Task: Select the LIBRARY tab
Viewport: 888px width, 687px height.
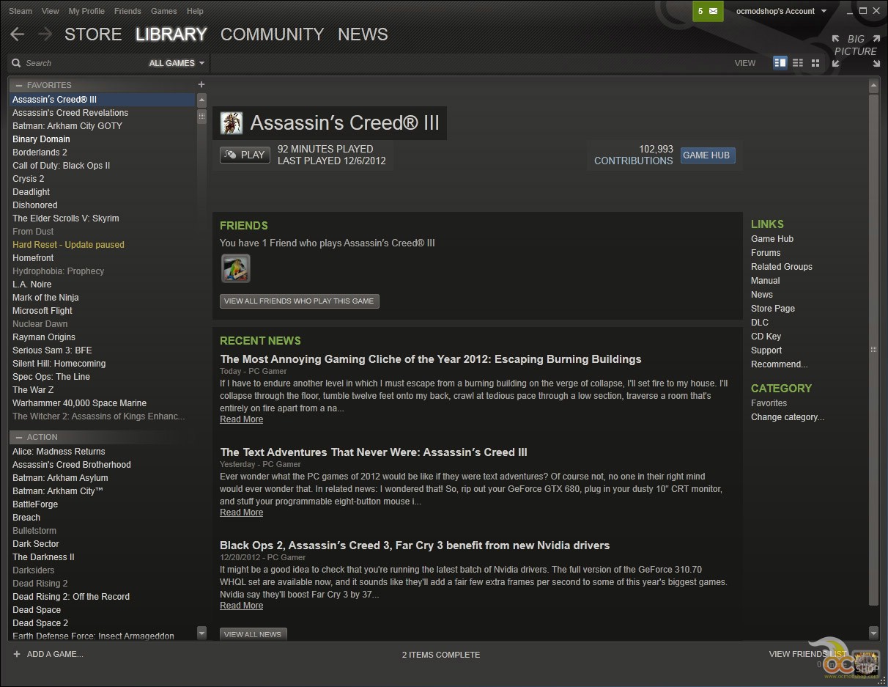Action: [171, 34]
